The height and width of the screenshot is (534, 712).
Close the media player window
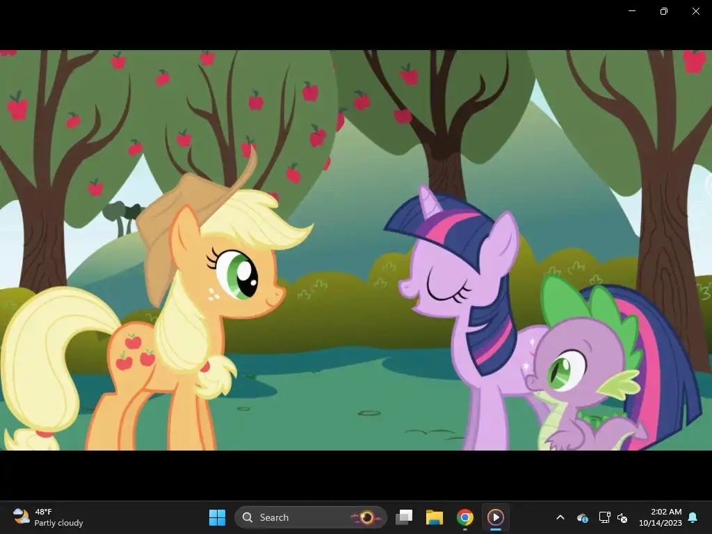pyautogui.click(x=695, y=11)
